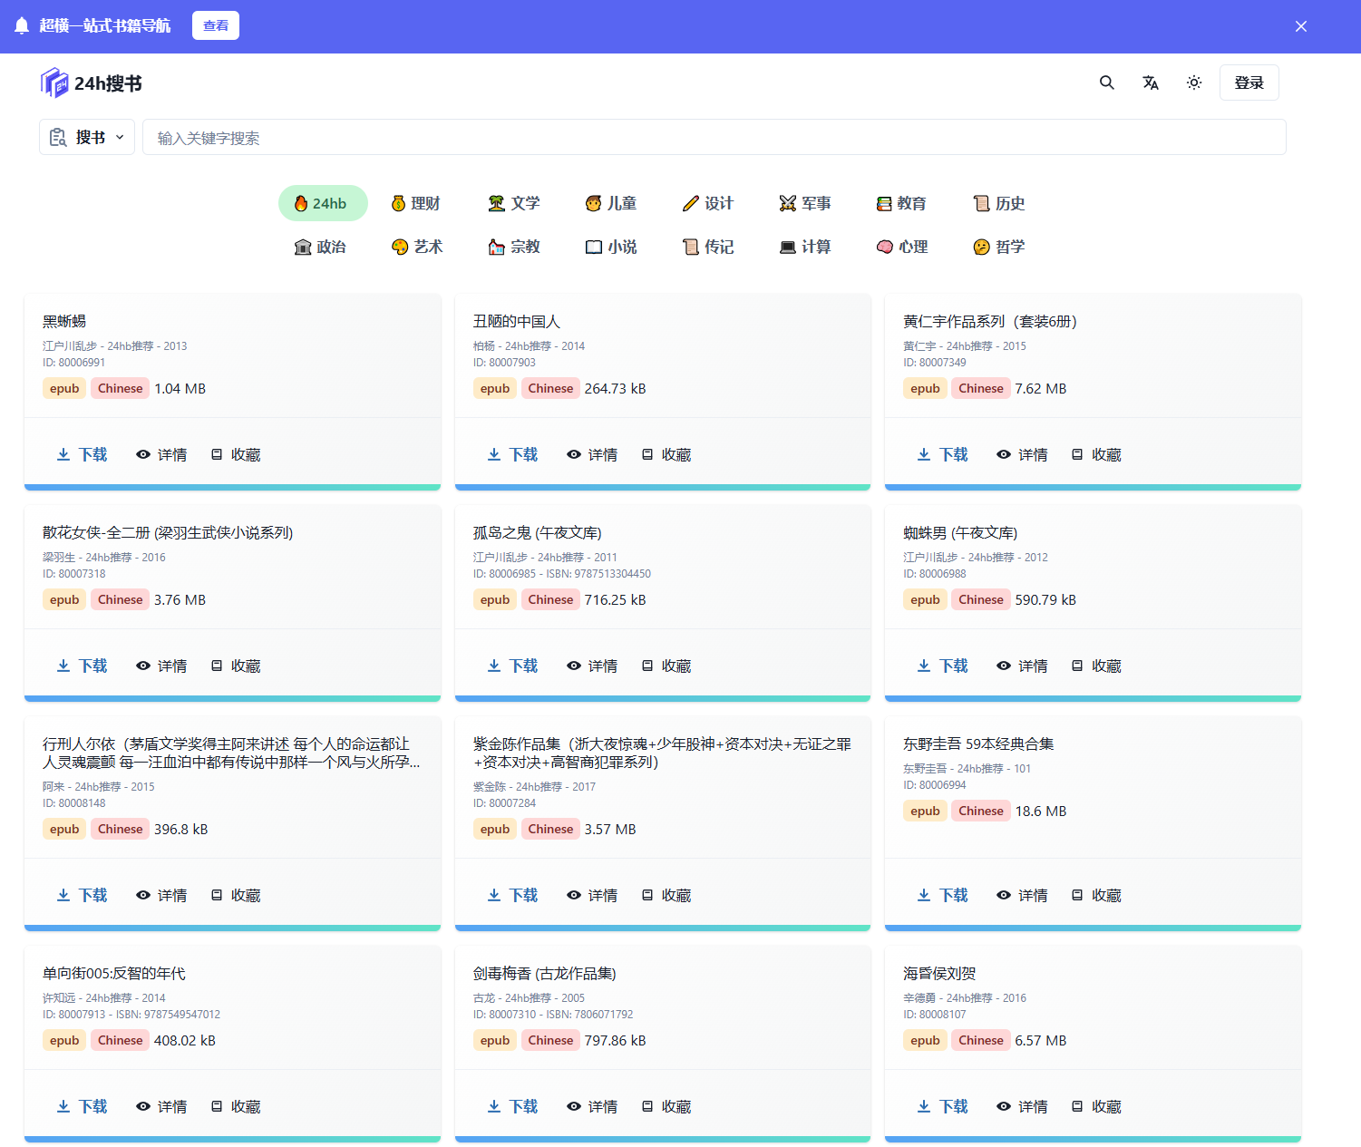
Task: View details of 黑蜥蜴
Action: point(162,454)
